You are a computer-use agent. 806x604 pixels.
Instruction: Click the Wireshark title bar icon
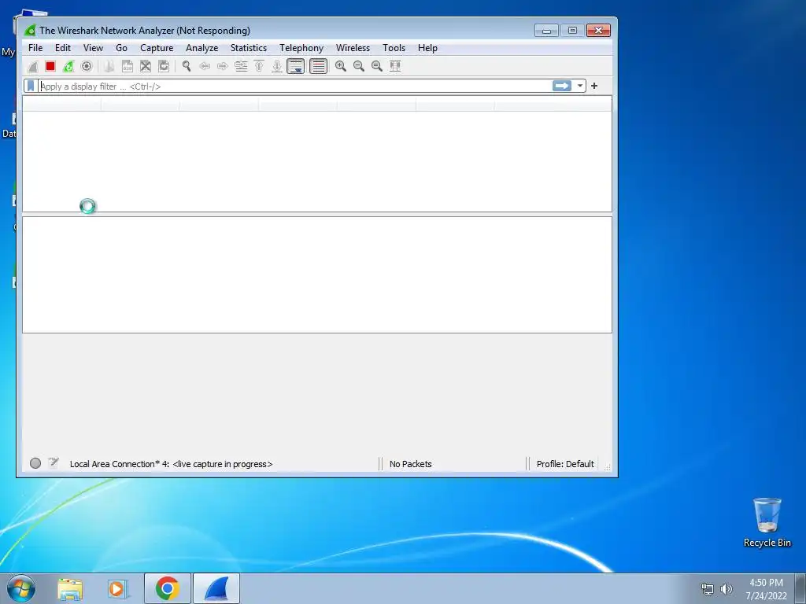click(x=31, y=31)
